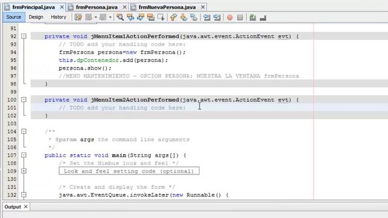388x218 pixels.
Task: Collapse the main method fold at line 107
Action: 24,155
